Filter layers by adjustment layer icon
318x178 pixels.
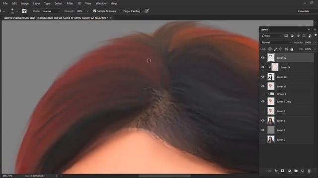coord(292,36)
